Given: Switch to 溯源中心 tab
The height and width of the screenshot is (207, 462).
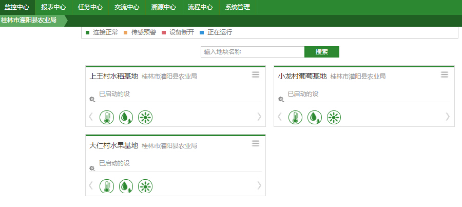Looking at the screenshot, I should pyautogui.click(x=163, y=7).
